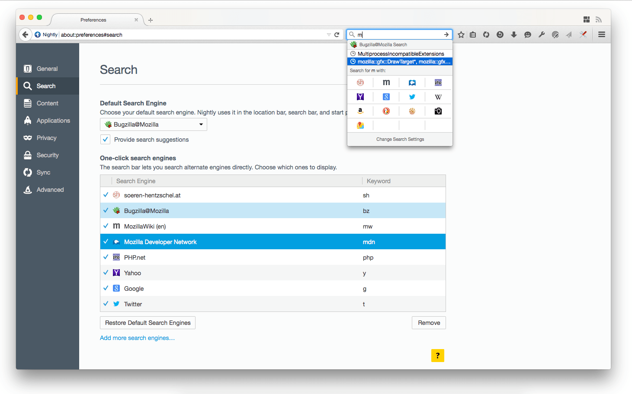The height and width of the screenshot is (394, 632).
Task: Uncheck the PHP.net engine
Action: pyautogui.click(x=106, y=257)
